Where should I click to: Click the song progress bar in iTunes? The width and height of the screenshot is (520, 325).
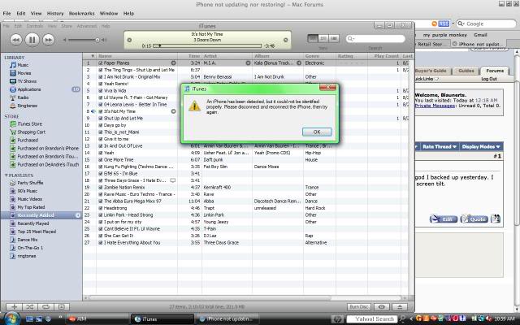207,46
